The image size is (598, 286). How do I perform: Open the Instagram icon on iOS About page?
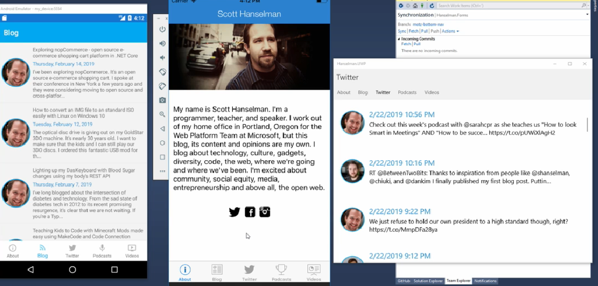pyautogui.click(x=265, y=212)
